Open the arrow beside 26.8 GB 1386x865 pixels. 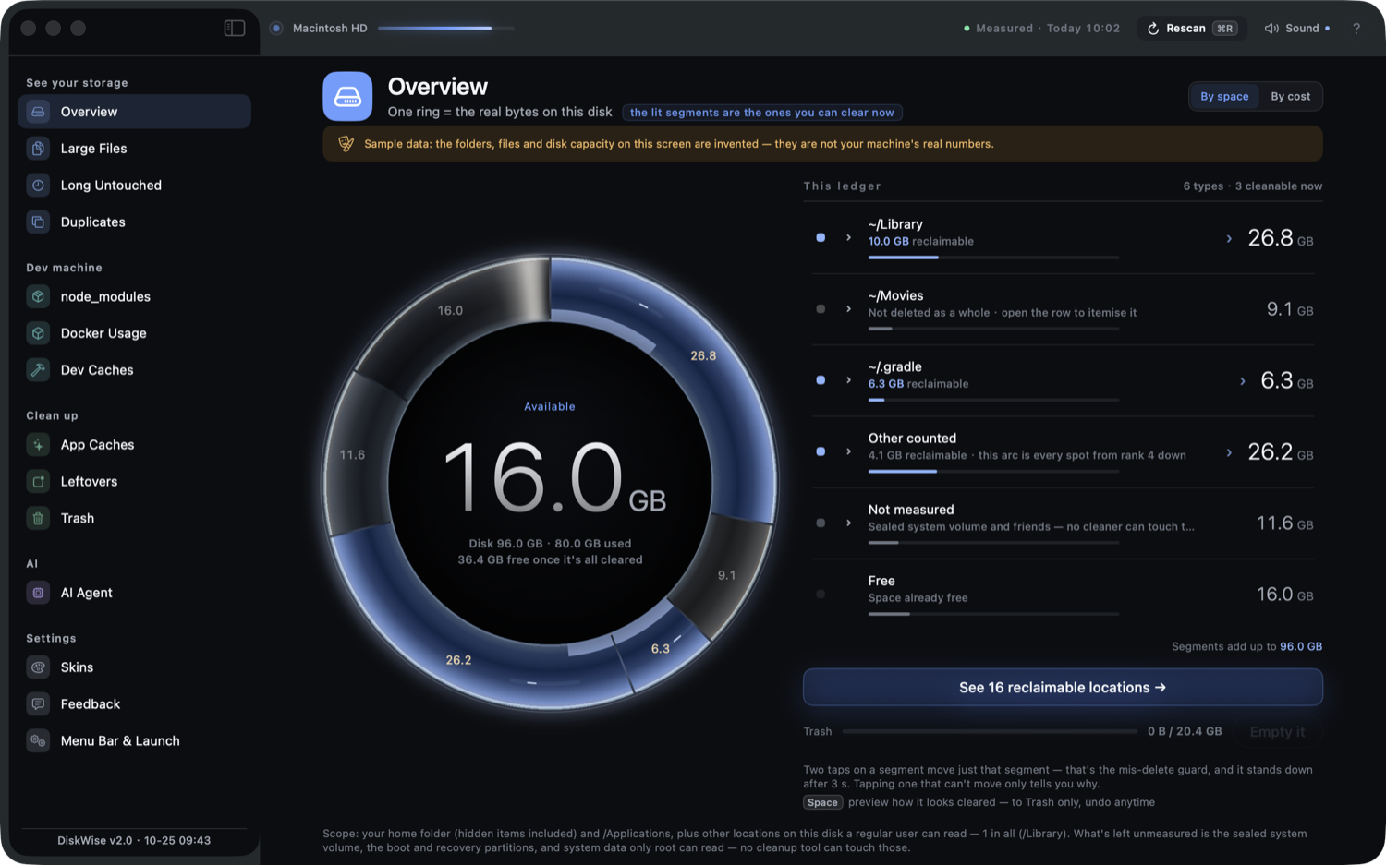pos(1229,239)
